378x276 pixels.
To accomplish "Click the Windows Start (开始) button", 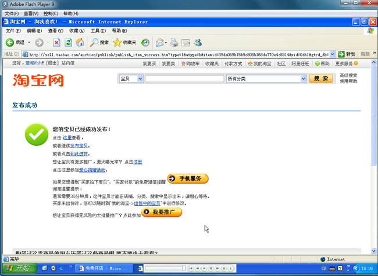I will pyautogui.click(x=19, y=268).
